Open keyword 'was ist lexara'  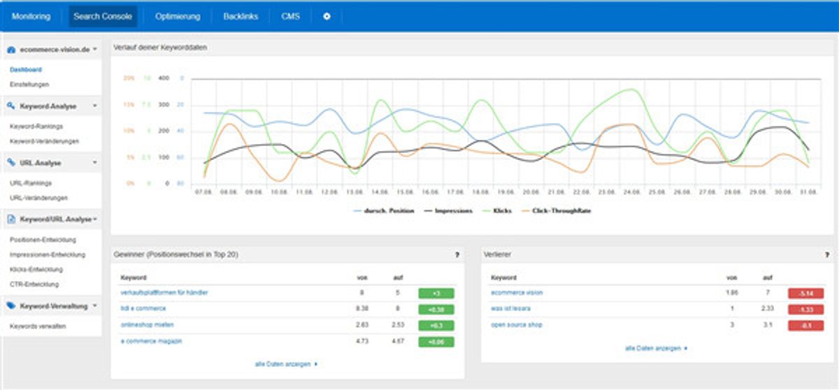(x=510, y=308)
